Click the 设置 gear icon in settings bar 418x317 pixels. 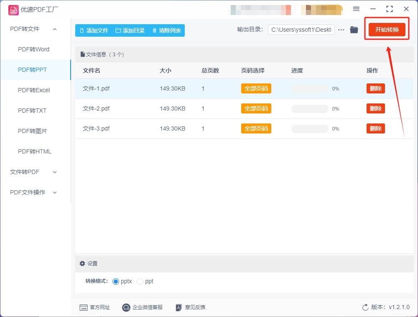pos(82,263)
